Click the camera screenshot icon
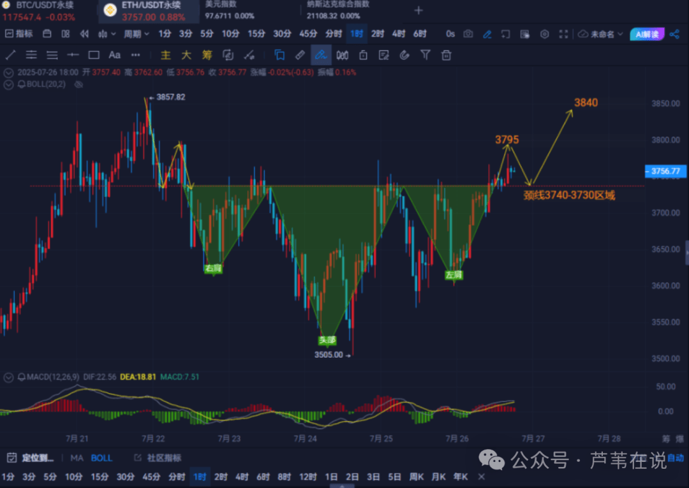The width and height of the screenshot is (689, 488). [x=468, y=34]
